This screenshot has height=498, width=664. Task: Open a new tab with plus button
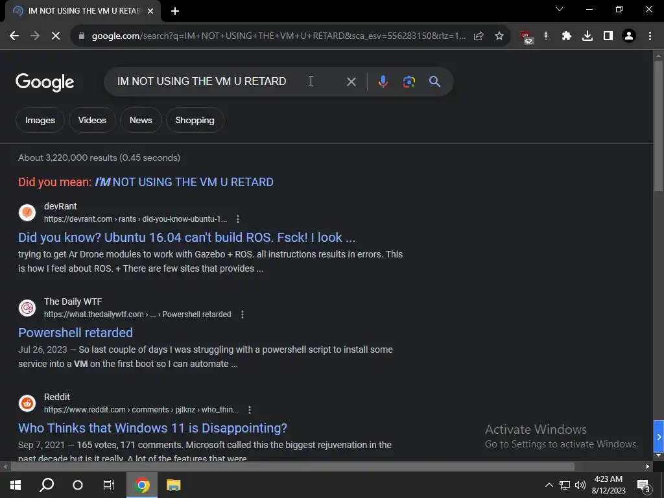pyautogui.click(x=175, y=11)
